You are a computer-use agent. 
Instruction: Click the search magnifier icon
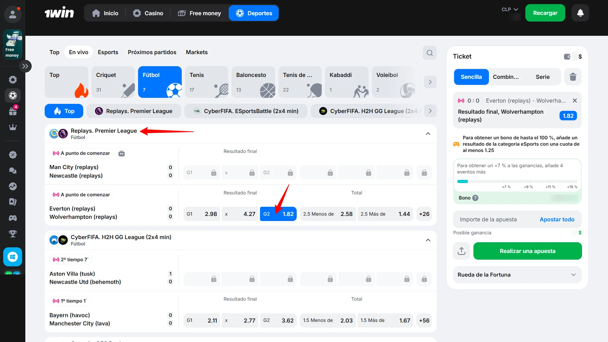tap(429, 53)
